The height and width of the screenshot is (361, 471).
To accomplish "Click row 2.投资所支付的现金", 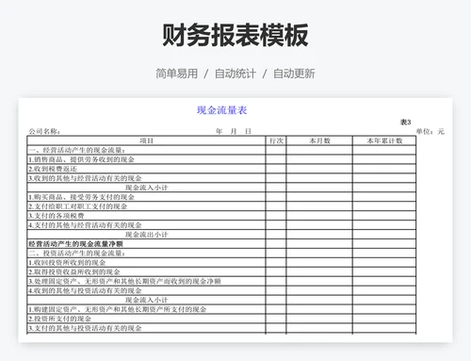I will click(221, 319).
